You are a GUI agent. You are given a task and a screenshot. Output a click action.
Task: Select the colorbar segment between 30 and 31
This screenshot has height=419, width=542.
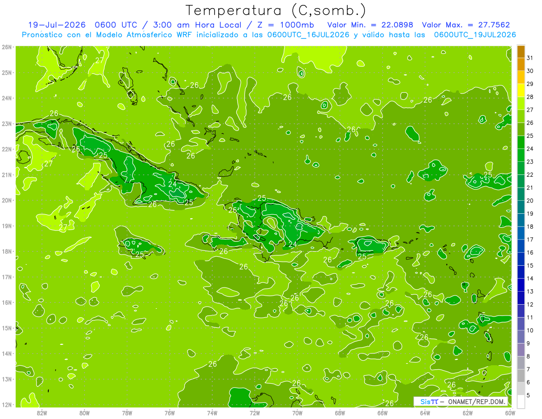[x=521, y=64]
